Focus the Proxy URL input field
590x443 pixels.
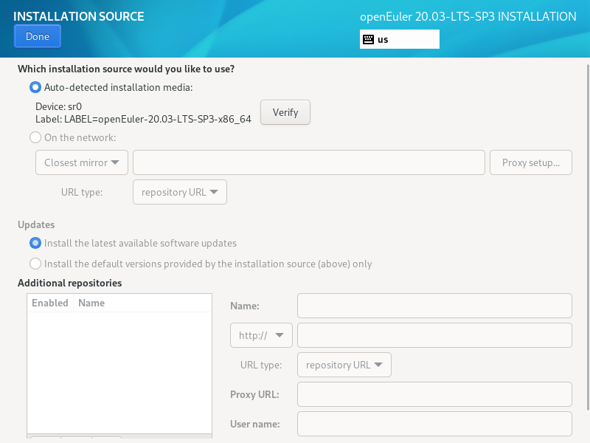434,394
